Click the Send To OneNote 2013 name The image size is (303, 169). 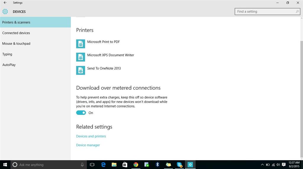pos(104,68)
